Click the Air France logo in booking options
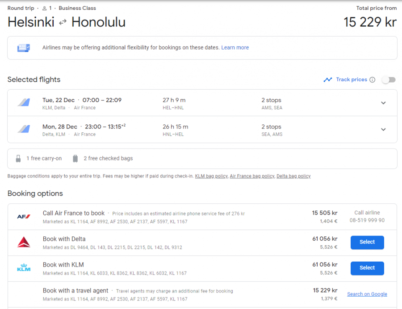 (x=24, y=217)
